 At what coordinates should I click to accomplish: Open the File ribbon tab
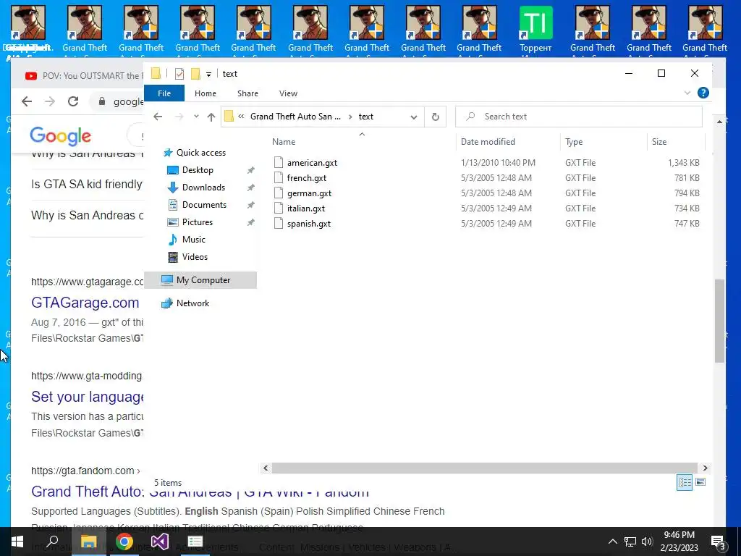point(164,93)
